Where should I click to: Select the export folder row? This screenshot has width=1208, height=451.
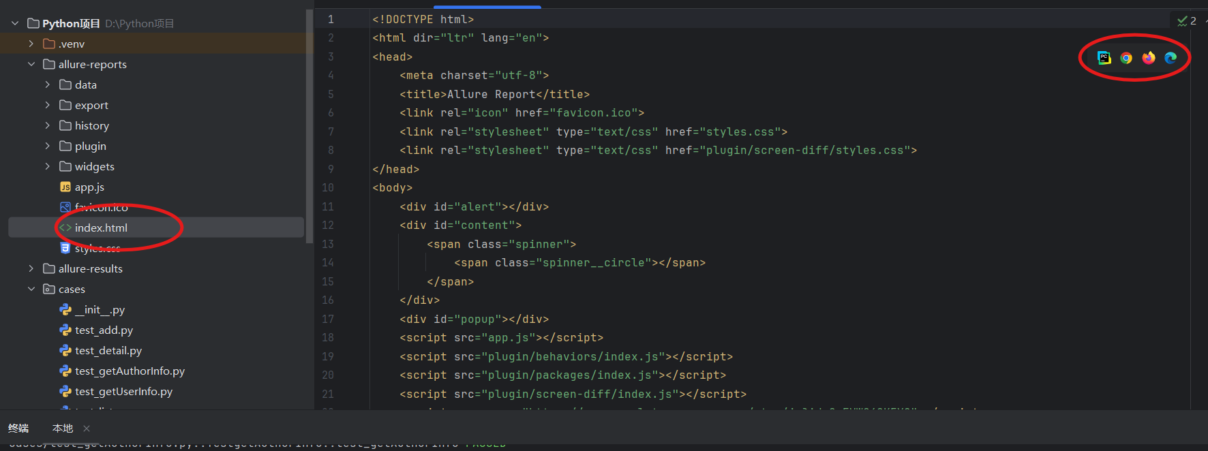(156, 105)
